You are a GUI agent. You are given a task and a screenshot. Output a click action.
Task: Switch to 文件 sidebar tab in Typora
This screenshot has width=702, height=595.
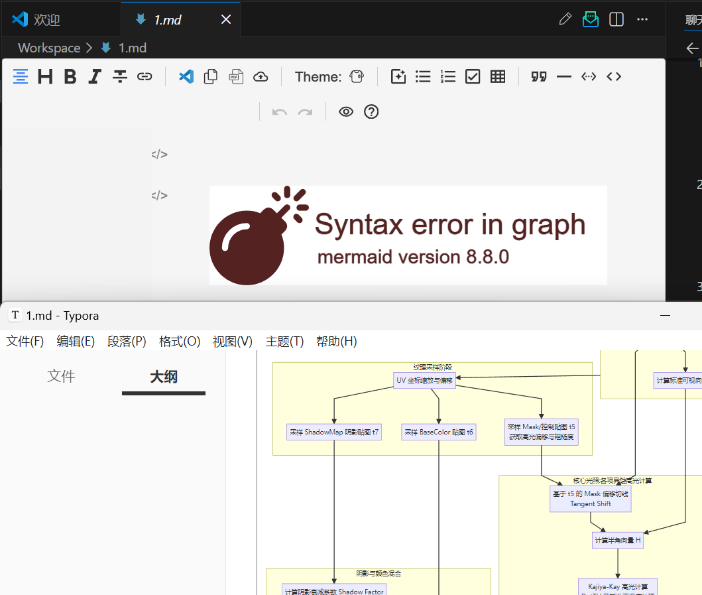61,376
